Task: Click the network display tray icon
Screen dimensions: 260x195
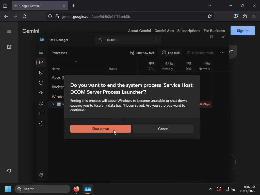Action: click(227, 189)
